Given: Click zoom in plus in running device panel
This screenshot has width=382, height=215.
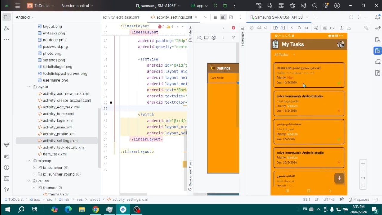Looking at the screenshot, I should click(363, 163).
